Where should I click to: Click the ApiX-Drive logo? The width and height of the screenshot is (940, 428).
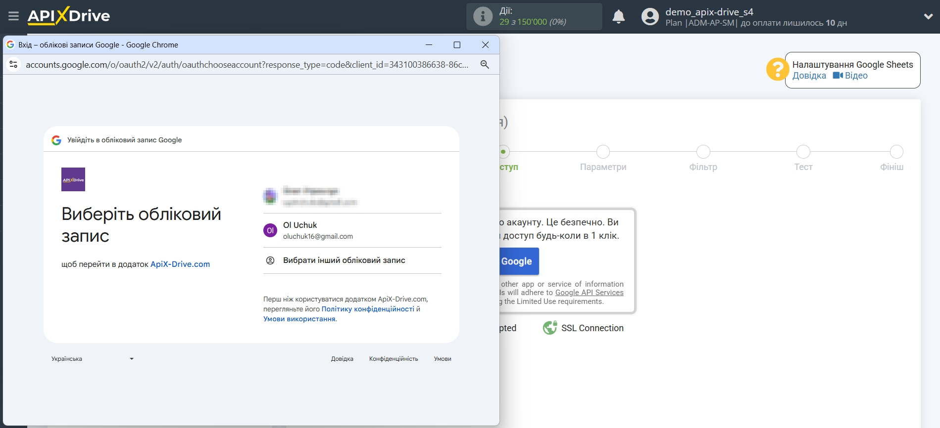pyautogui.click(x=69, y=16)
